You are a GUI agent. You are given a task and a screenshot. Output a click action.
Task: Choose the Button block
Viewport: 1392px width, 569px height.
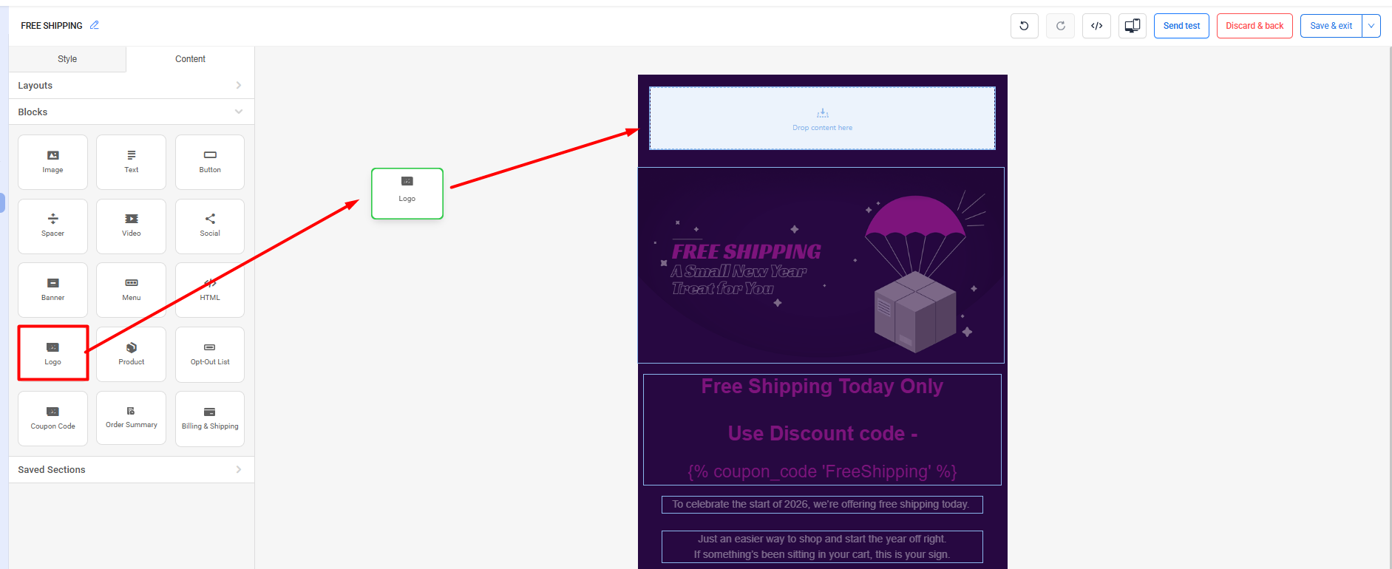pyautogui.click(x=210, y=162)
